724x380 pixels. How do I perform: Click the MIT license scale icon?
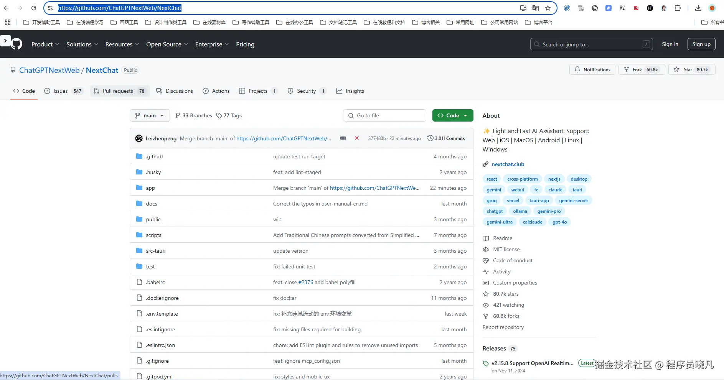(486, 249)
